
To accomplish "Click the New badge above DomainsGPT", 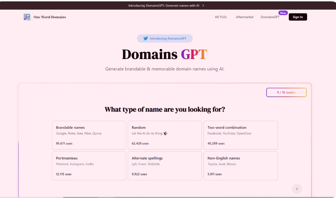I will 283,13.
